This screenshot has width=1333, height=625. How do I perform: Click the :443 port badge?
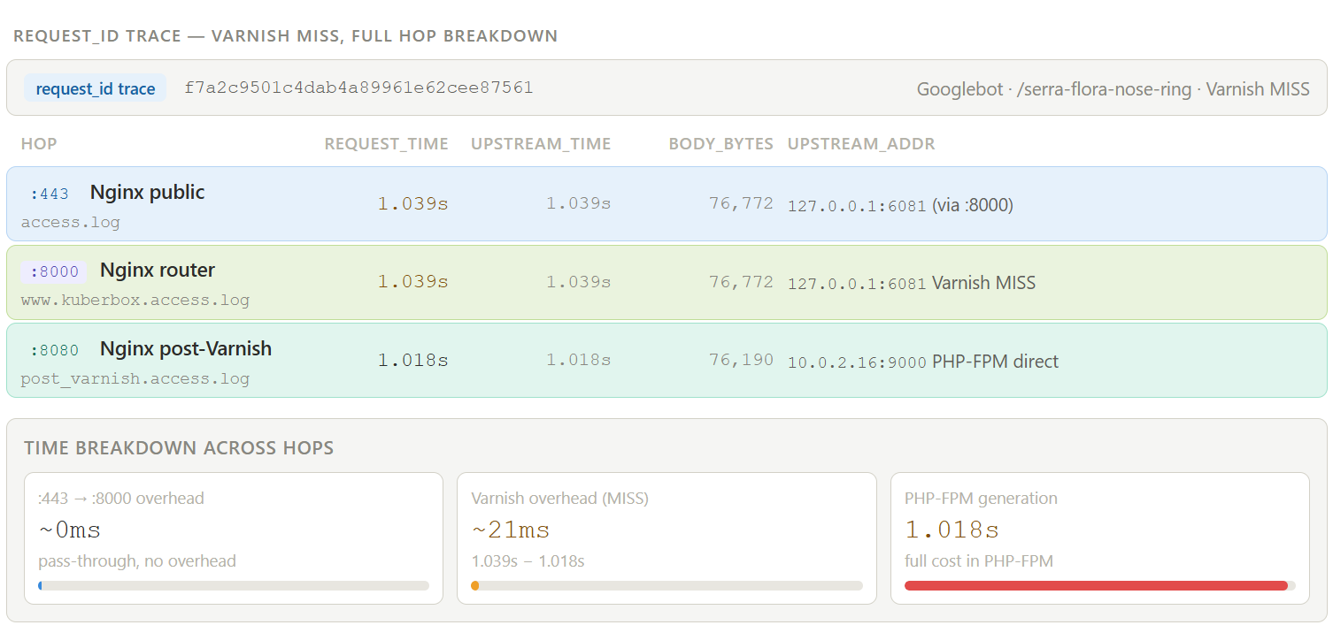coord(50,194)
